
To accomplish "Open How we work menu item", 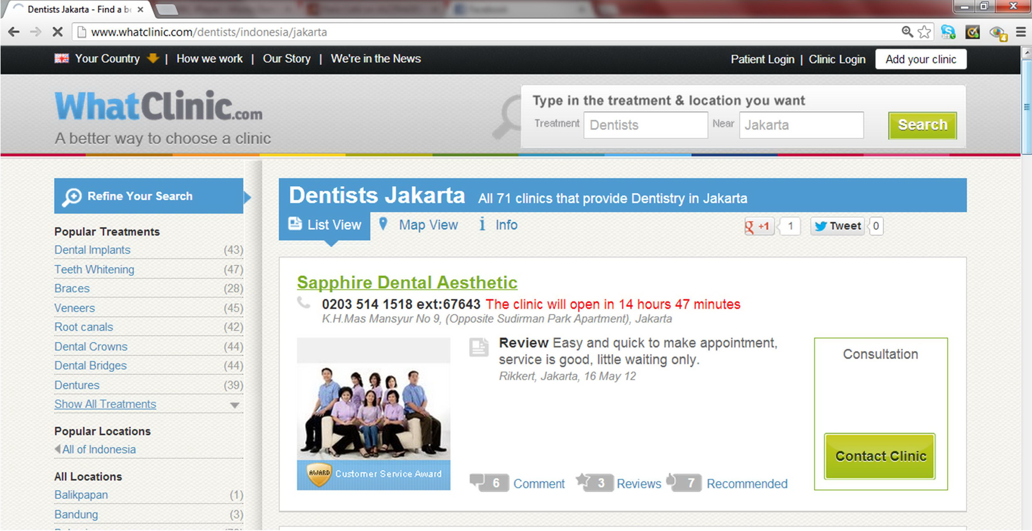I will pyautogui.click(x=210, y=59).
